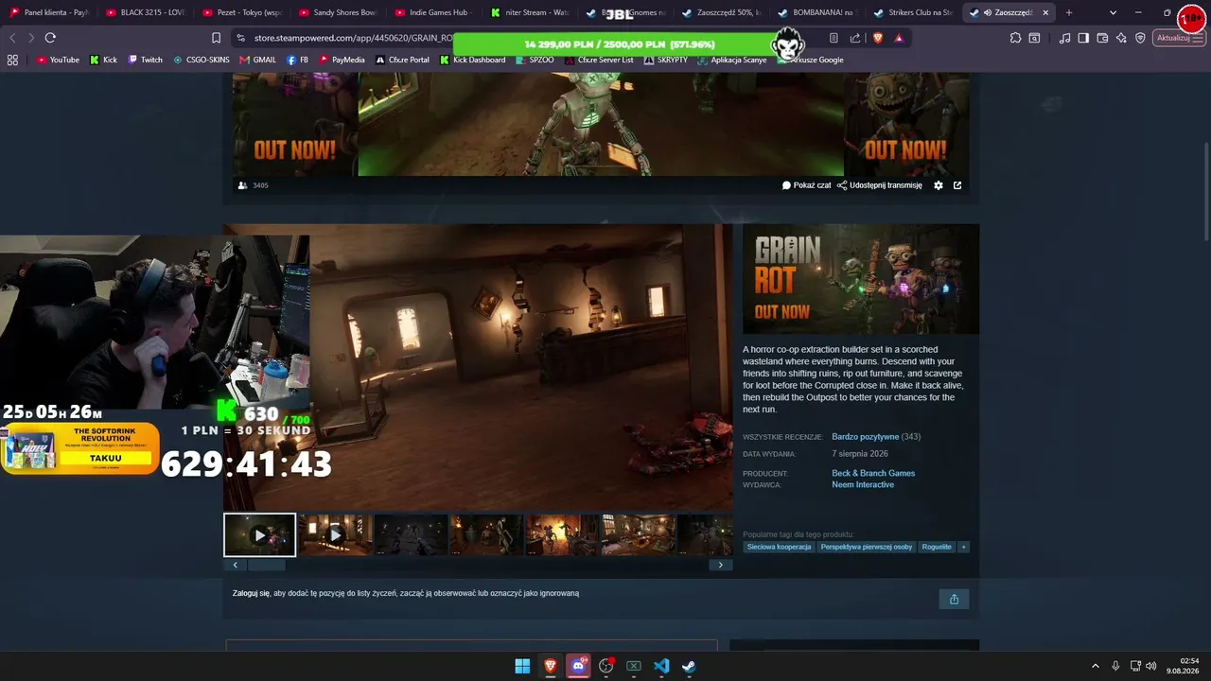Open network status icon in system tray
The height and width of the screenshot is (681, 1211).
click(1135, 666)
